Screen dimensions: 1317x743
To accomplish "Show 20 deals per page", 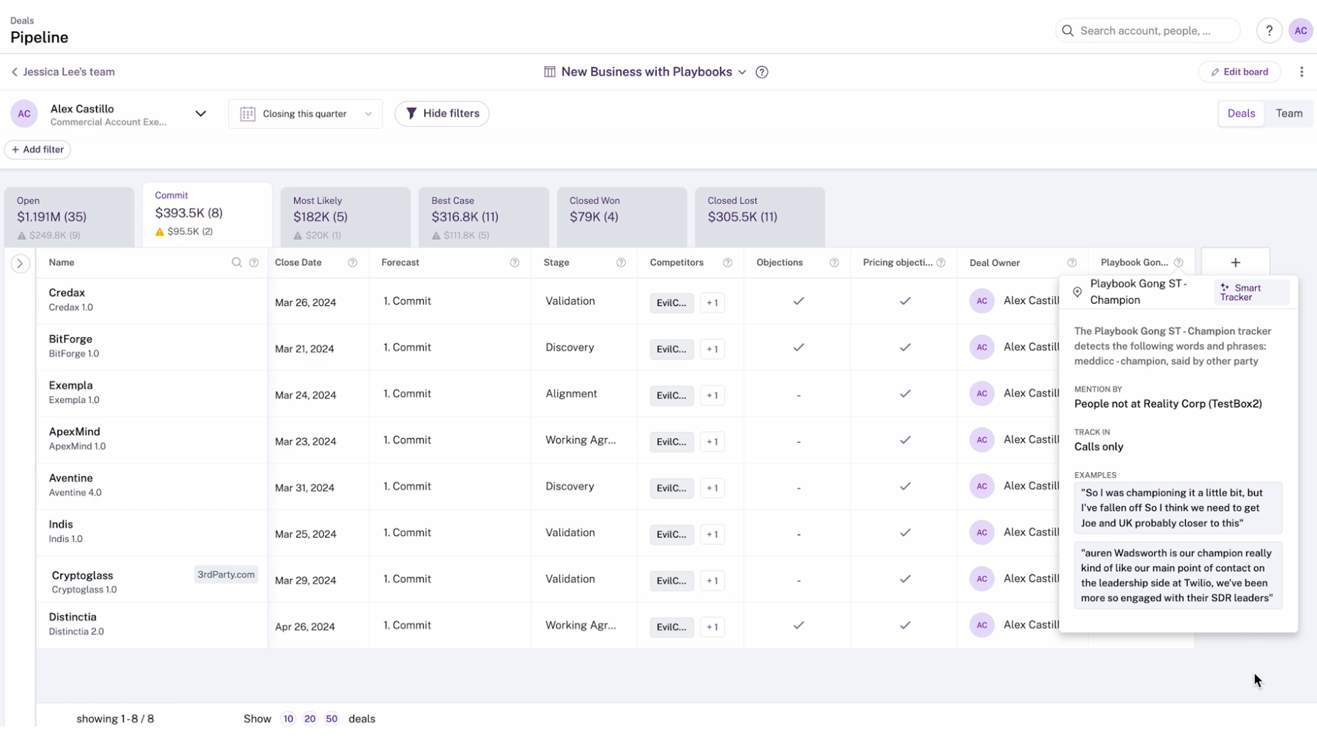I will [x=310, y=718].
